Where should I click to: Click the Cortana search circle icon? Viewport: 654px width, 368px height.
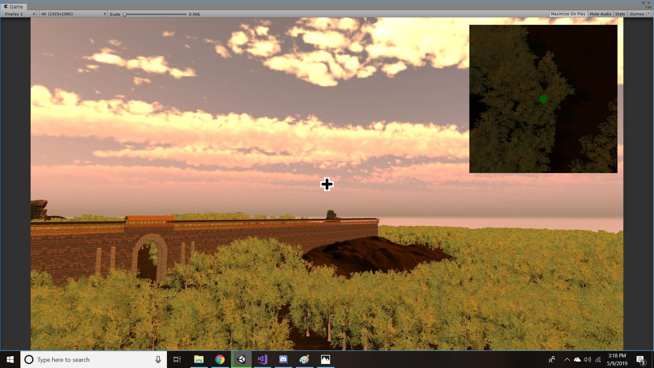(29, 359)
